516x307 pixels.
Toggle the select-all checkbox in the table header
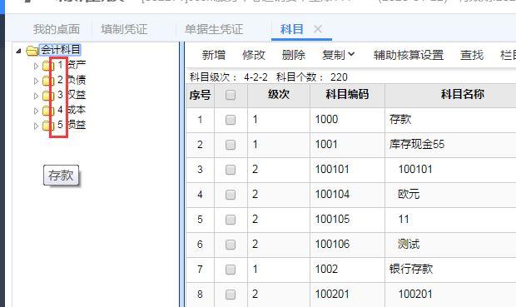231,95
